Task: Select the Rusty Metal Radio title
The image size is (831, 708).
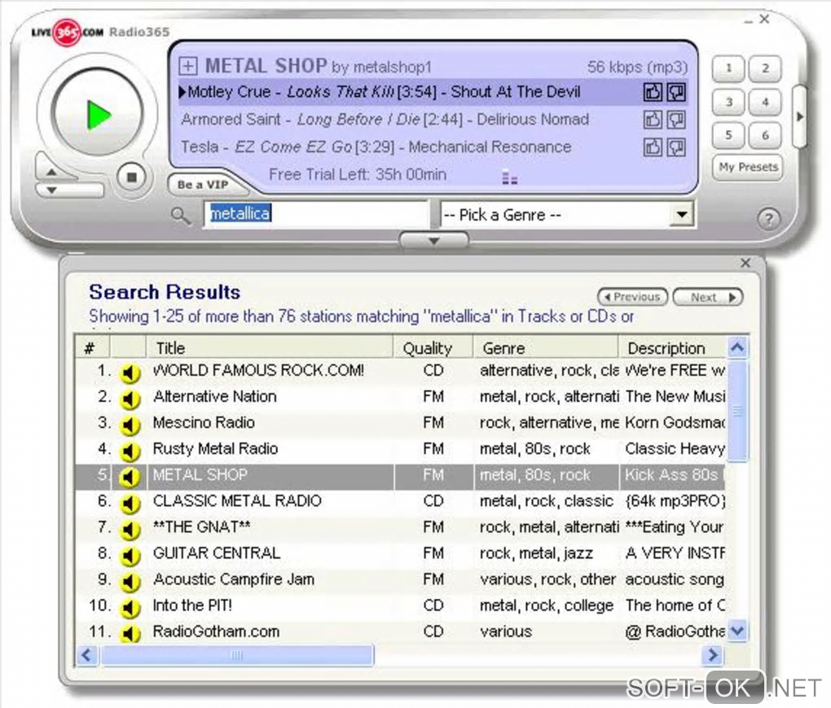Action: pyautogui.click(x=215, y=448)
